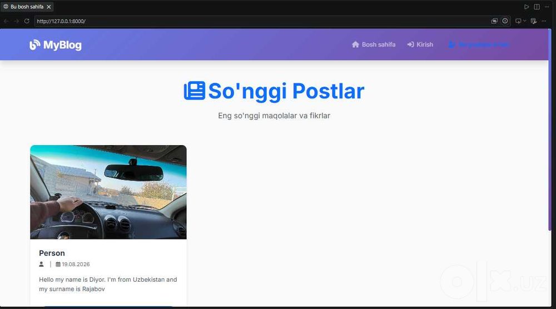Open the Bosh sahifa navigation link

tap(374, 44)
